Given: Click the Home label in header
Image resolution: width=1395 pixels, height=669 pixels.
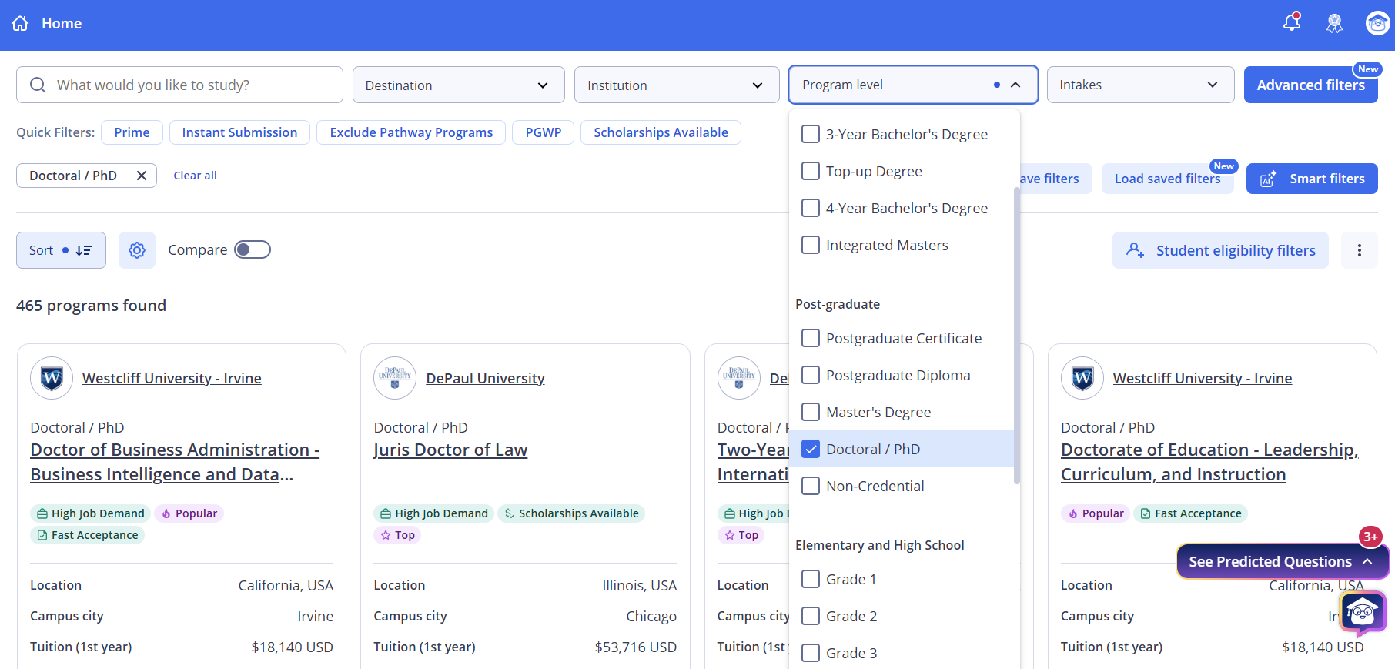Looking at the screenshot, I should pos(62,24).
